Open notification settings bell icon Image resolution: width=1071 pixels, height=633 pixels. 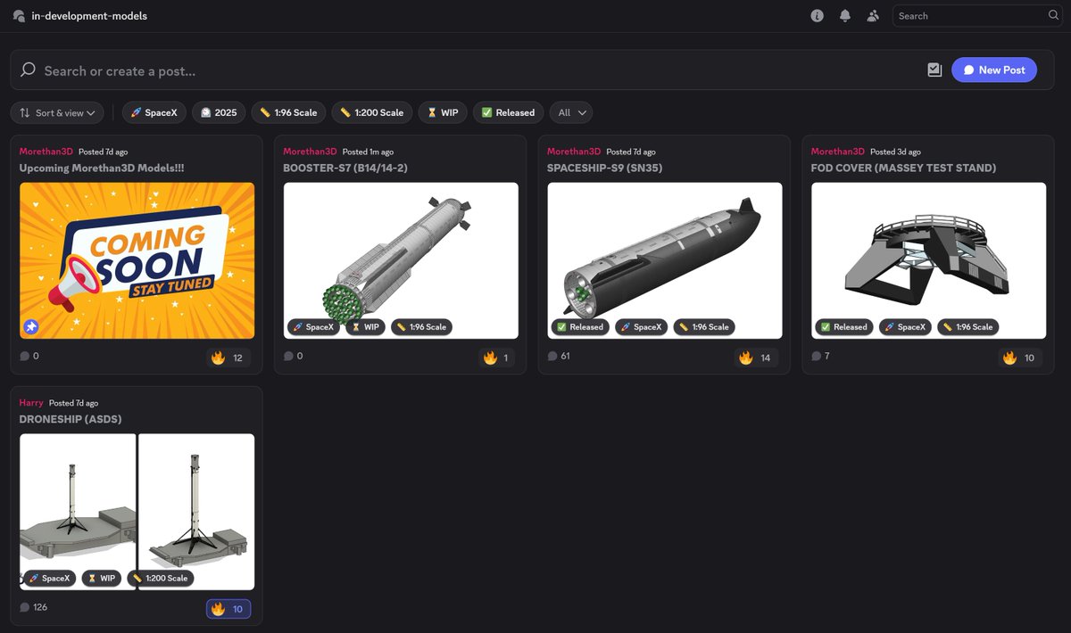click(x=845, y=16)
